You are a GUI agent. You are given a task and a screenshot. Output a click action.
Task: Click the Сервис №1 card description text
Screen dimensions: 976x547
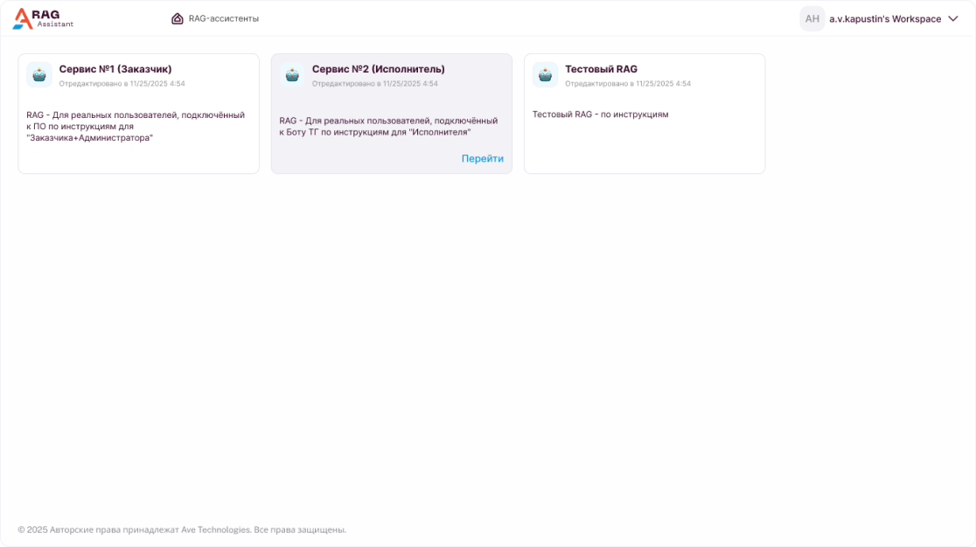136,126
